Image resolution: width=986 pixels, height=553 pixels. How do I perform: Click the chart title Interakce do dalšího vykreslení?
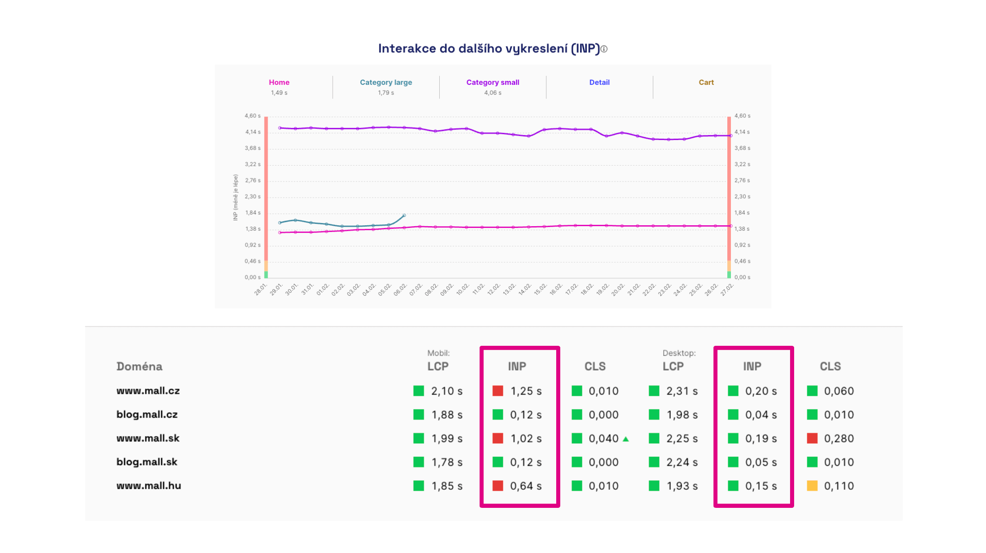click(x=489, y=49)
